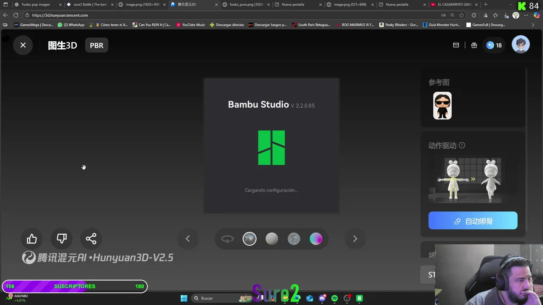Open the favorites list icon
This screenshot has width=543, height=305.
pos(495,15)
